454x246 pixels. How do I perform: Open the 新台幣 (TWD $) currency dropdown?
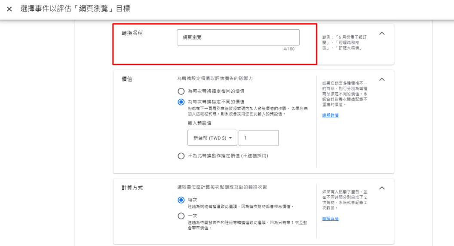click(x=212, y=138)
